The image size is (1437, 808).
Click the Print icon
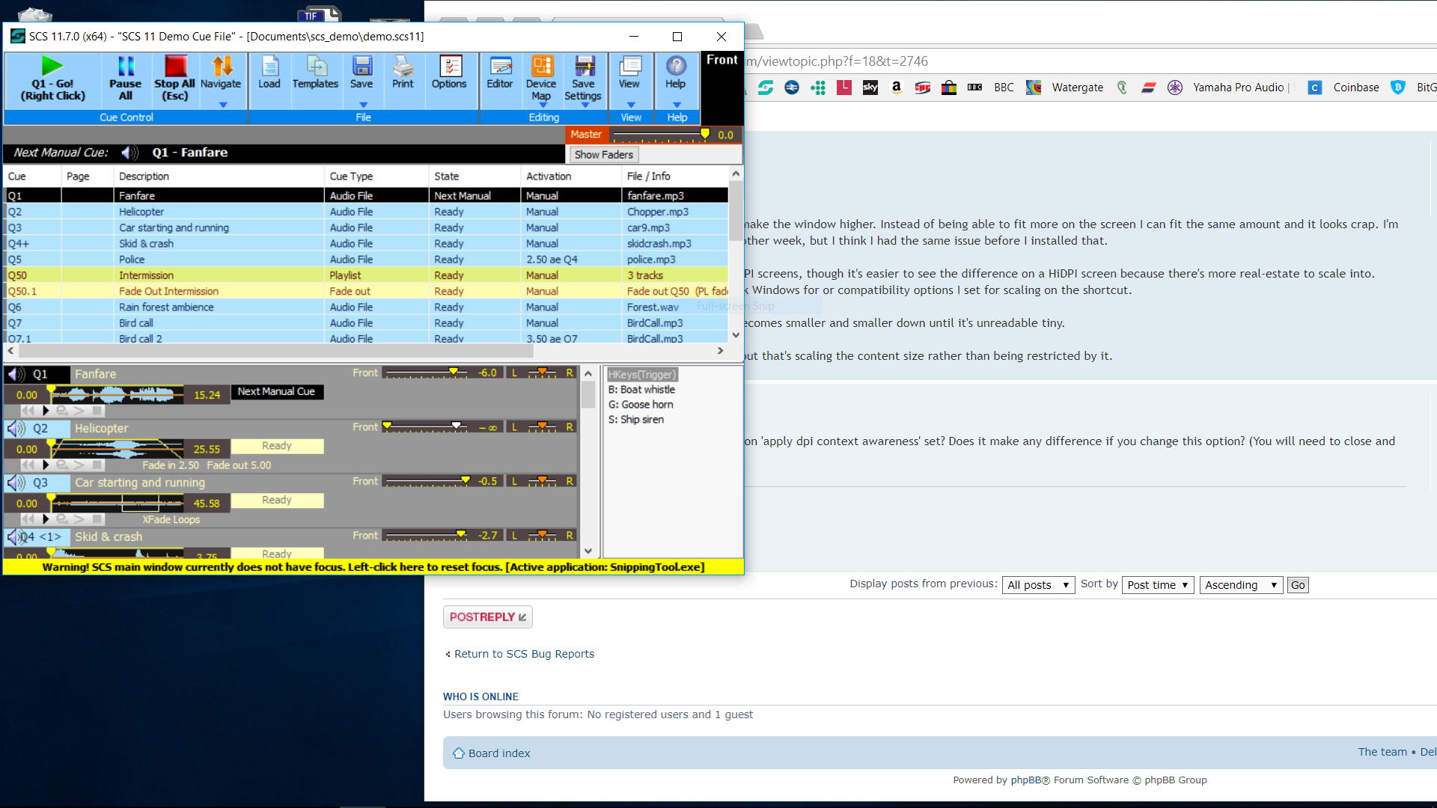click(403, 67)
